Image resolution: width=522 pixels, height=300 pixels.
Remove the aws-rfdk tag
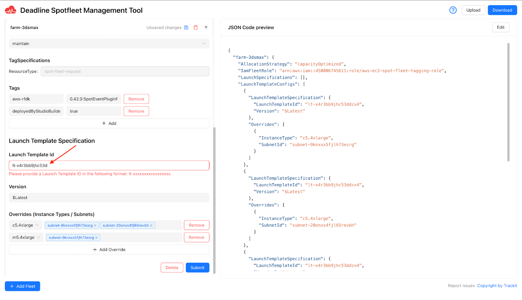[x=136, y=99]
